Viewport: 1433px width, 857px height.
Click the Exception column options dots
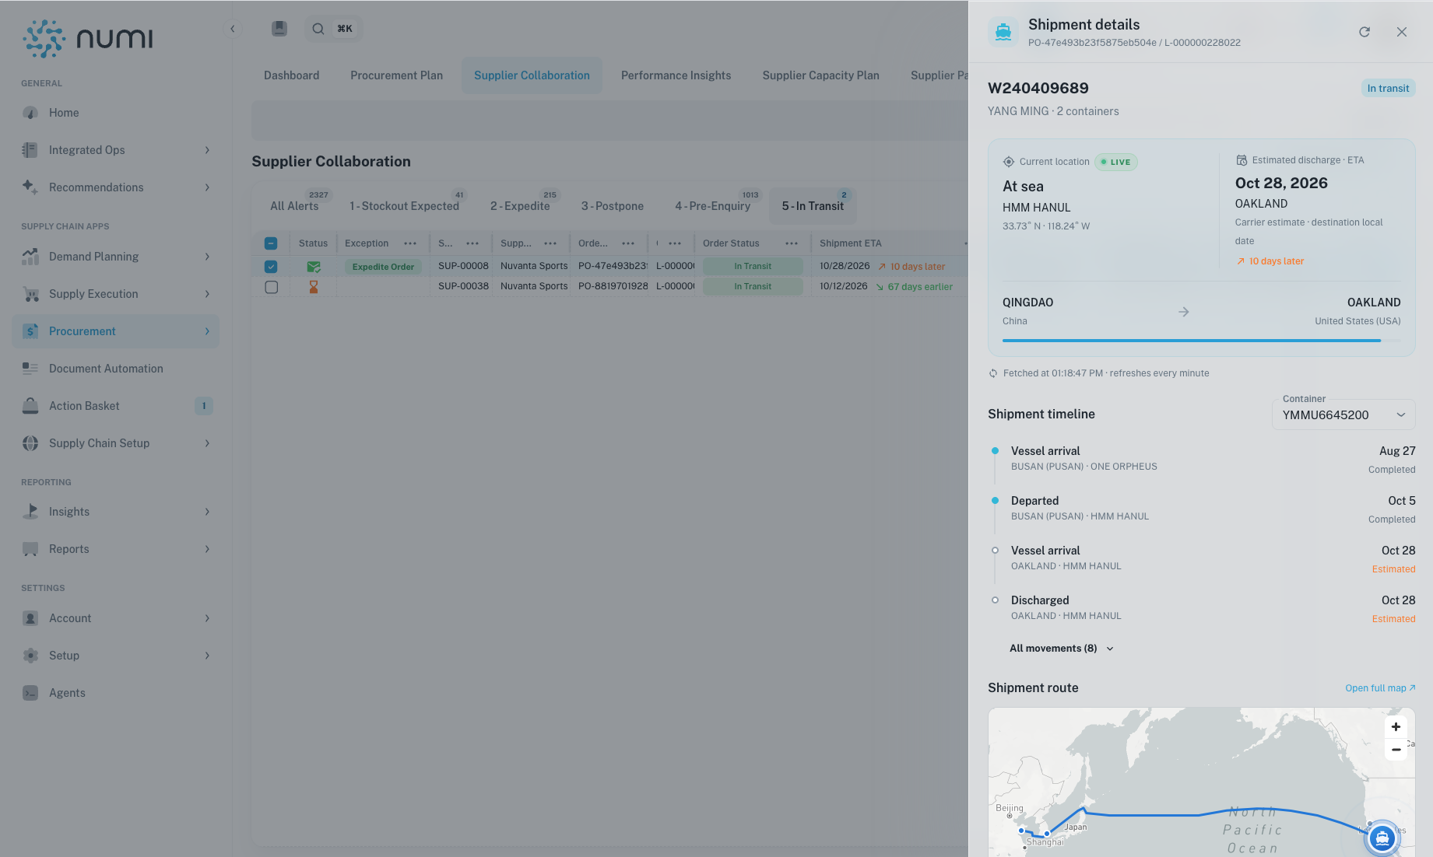[410, 243]
